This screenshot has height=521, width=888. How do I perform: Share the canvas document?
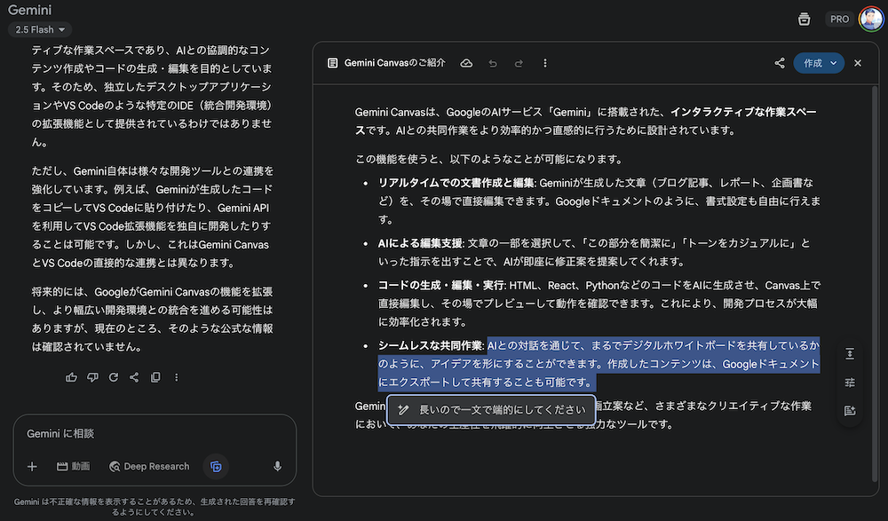point(780,63)
